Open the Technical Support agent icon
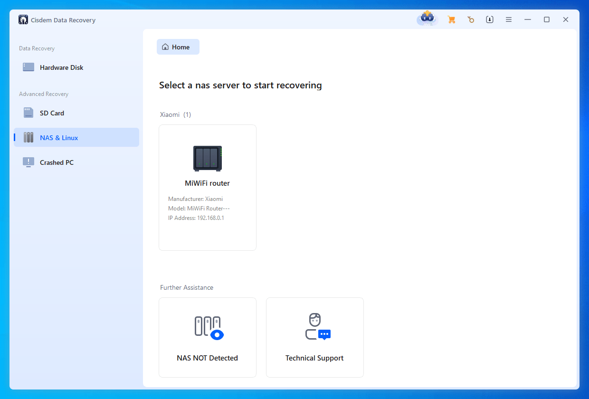Viewport: 589px width, 399px height. point(318,326)
